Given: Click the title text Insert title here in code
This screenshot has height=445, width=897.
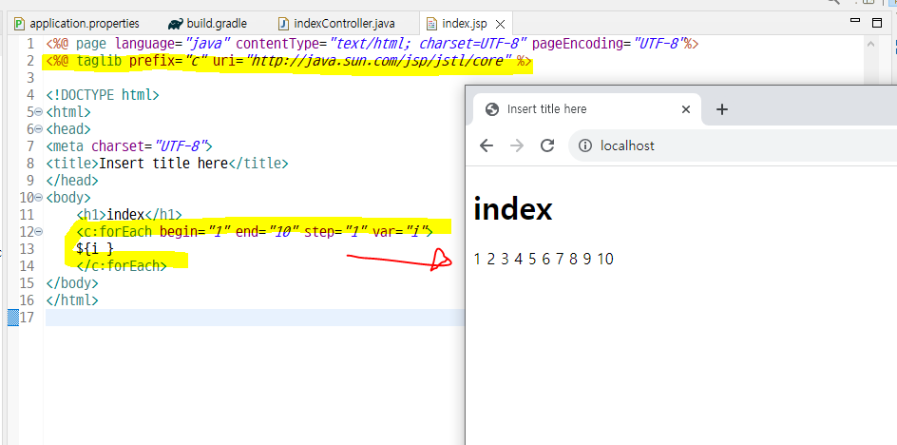Looking at the screenshot, I should pyautogui.click(x=163, y=164).
